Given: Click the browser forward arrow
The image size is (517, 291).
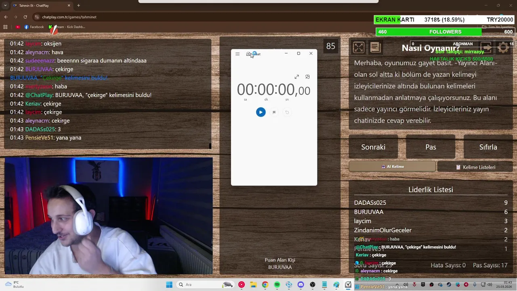Looking at the screenshot, I should (15, 17).
